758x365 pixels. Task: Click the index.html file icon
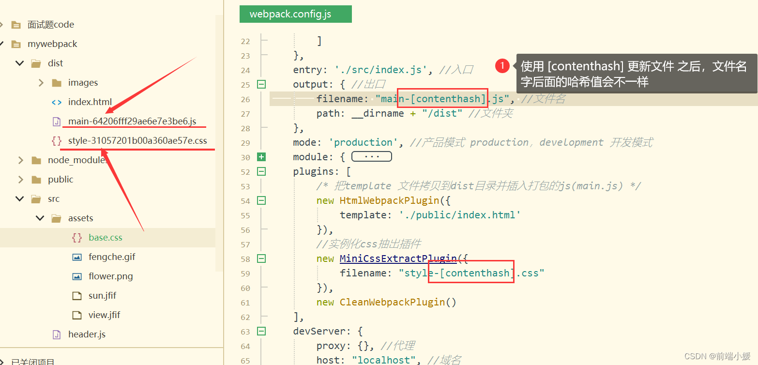point(57,102)
